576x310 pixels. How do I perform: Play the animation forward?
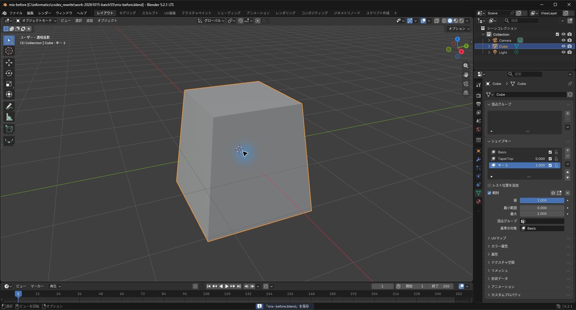click(x=227, y=286)
